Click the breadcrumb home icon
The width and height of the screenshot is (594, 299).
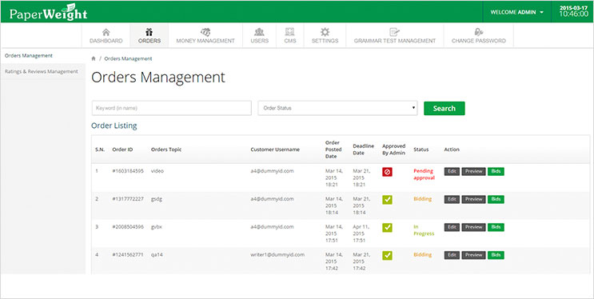[x=94, y=58]
